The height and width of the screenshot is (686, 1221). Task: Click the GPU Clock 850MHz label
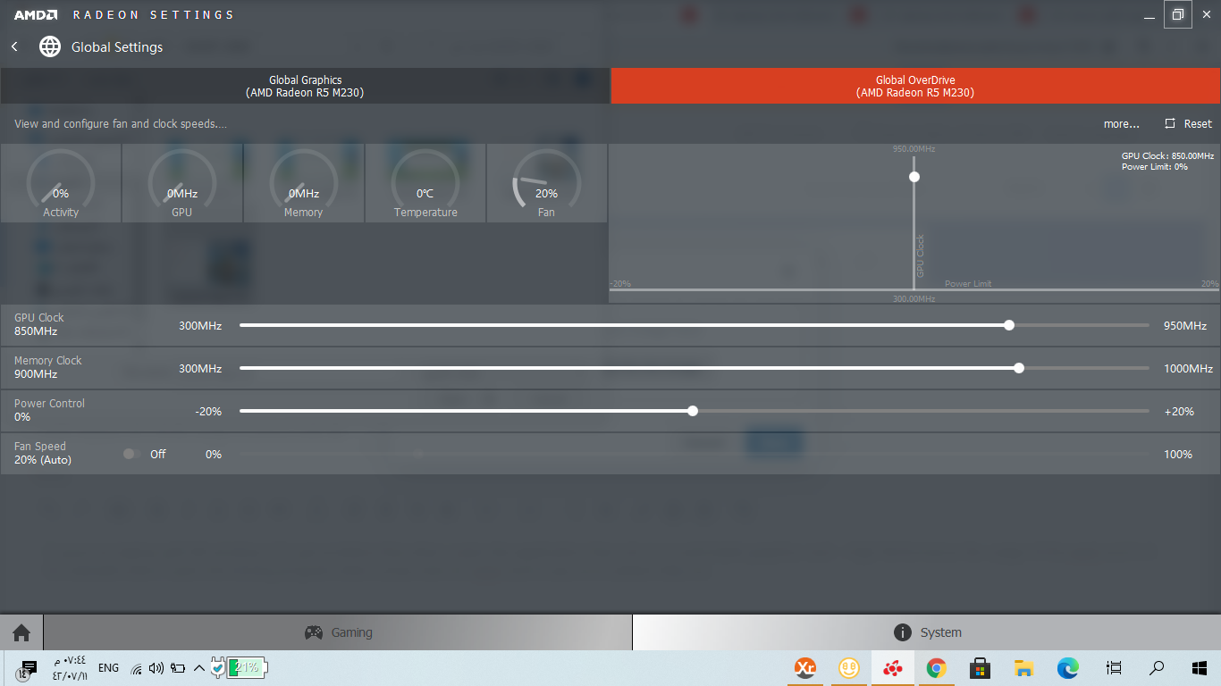(38, 324)
